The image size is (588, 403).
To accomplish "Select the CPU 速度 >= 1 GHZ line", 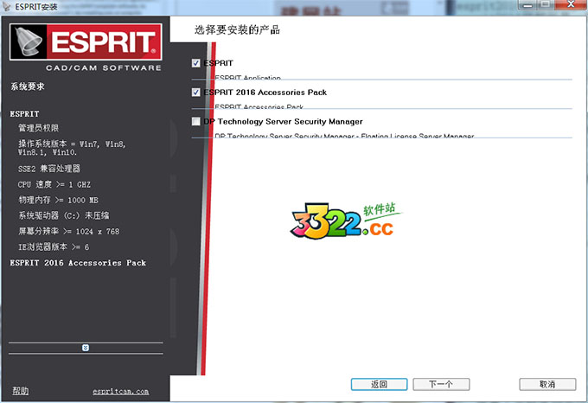I will pos(54,184).
